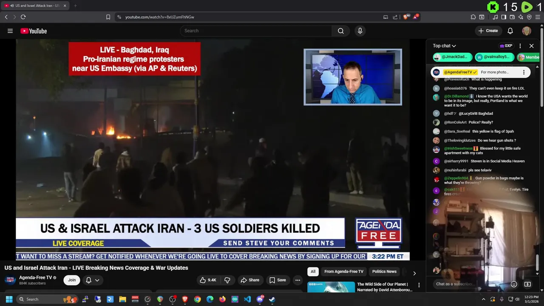Start voice search with microphone icon
This screenshot has height=306, width=544.
[x=360, y=31]
